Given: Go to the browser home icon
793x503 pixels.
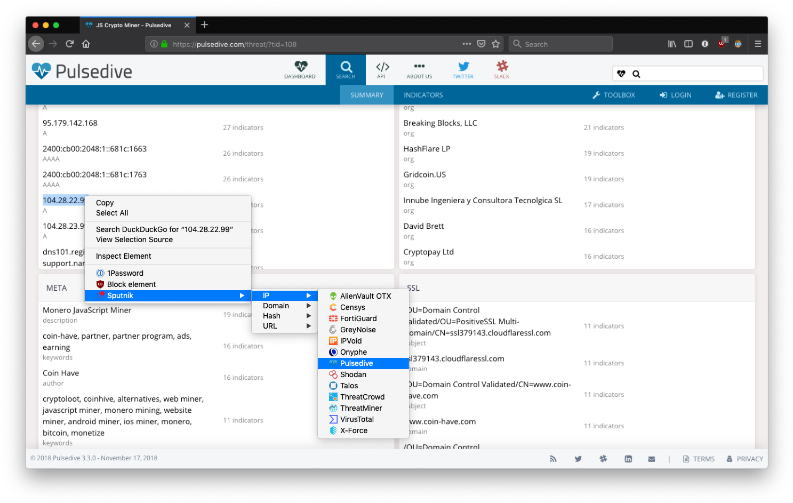Looking at the screenshot, I should (x=86, y=44).
